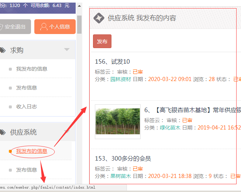Click the 果树苗木 category link
Image resolution: width=241 pixels, height=192 pixels.
click(121, 176)
